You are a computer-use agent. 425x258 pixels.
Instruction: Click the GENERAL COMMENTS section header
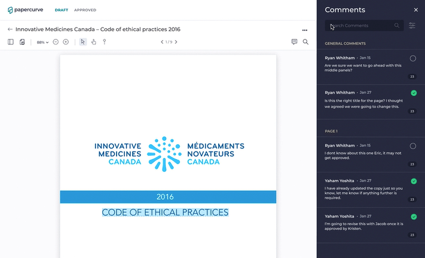click(345, 44)
